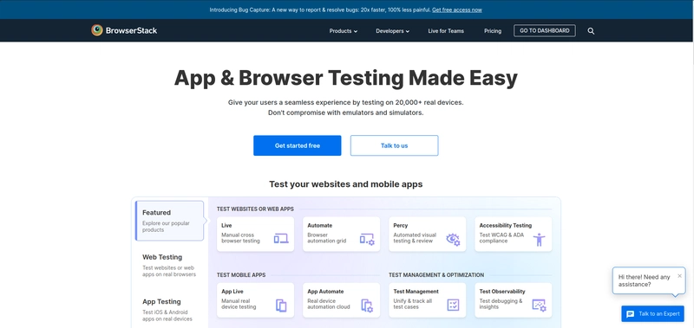
Task: Click the Test Observability chart icon
Action: coord(539,305)
